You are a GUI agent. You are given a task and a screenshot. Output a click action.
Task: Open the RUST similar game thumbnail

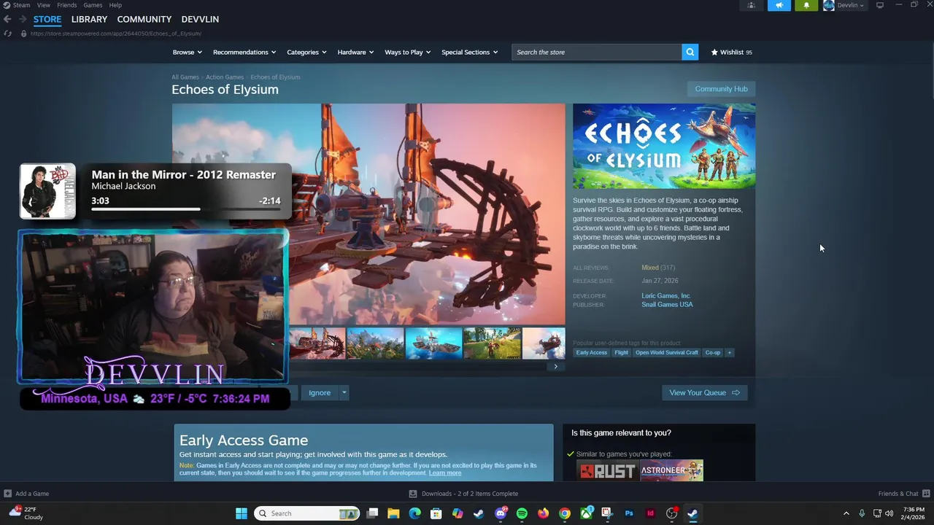tap(608, 470)
